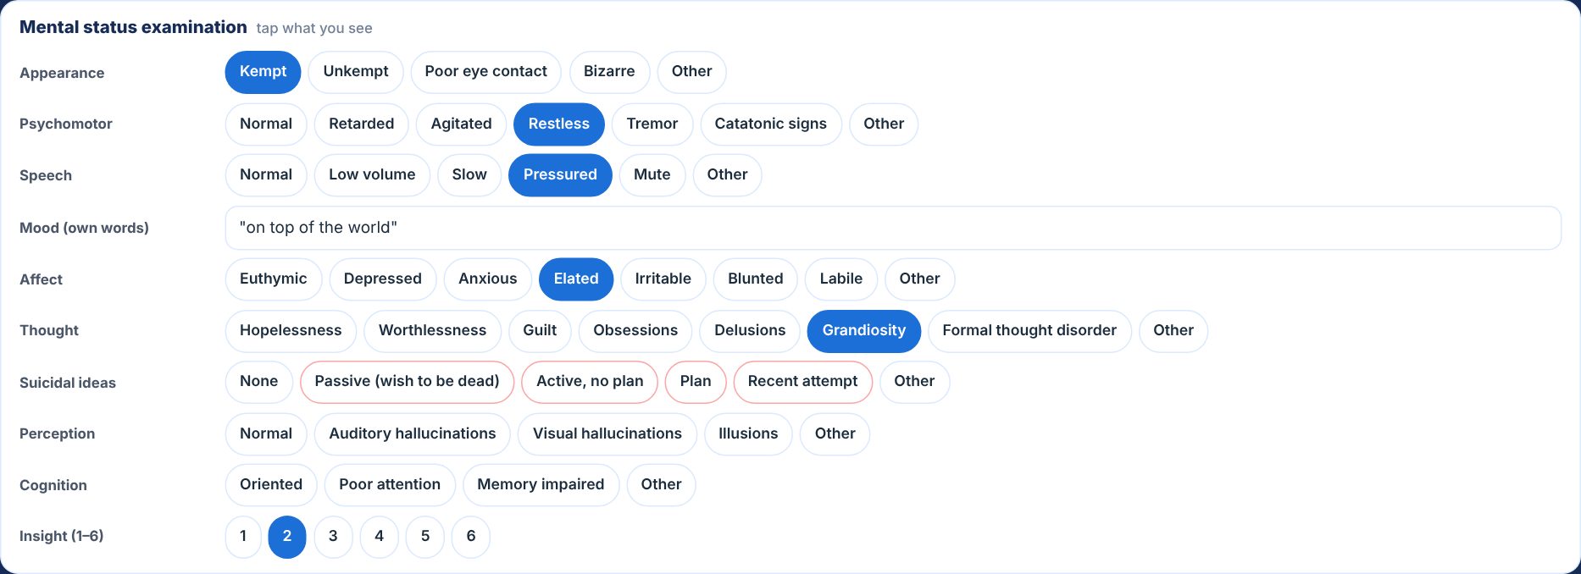Turn off the Restless chip
Screen dimensions: 1581x574
tap(558, 124)
